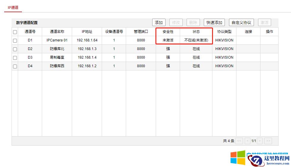Click the 协议类型 column header
The height and width of the screenshot is (167, 291).
[224, 32]
